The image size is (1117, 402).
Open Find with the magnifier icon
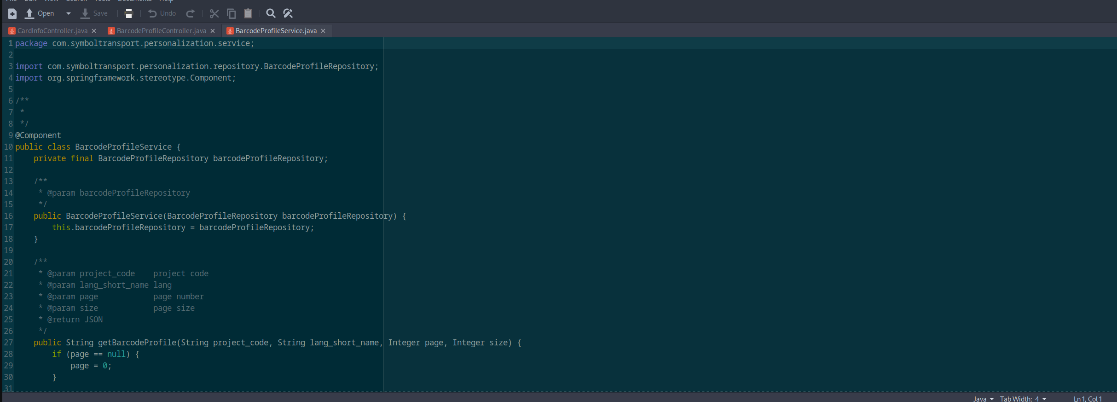point(271,14)
